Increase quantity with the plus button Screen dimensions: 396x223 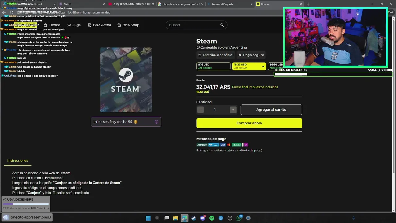click(233, 110)
